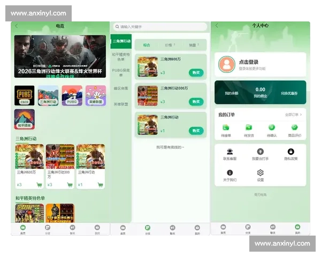321x257 pixels.
Task: Tap 我的 in the category screen's bottom bar
Action: [x=197, y=230]
